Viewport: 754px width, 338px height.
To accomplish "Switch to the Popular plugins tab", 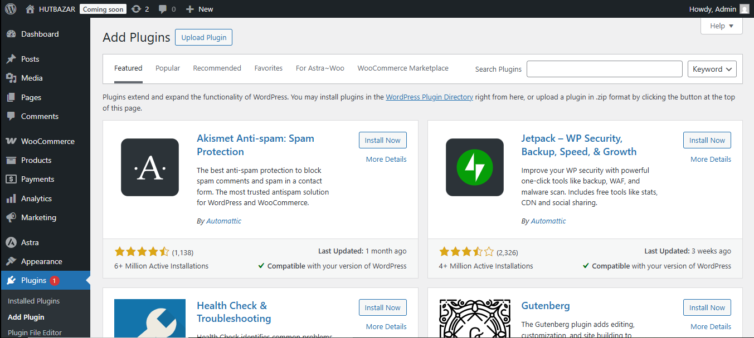I will tap(167, 68).
